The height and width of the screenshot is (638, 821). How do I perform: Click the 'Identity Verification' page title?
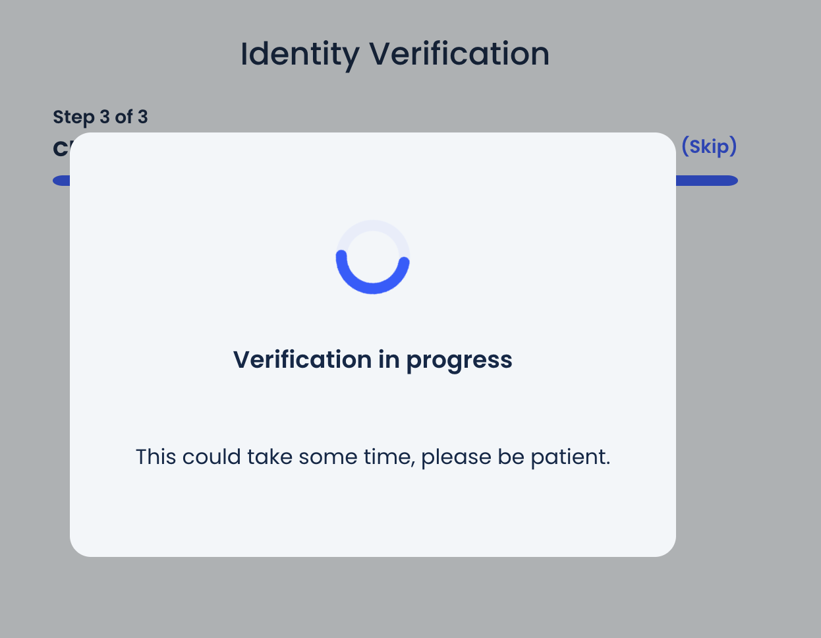(x=395, y=54)
